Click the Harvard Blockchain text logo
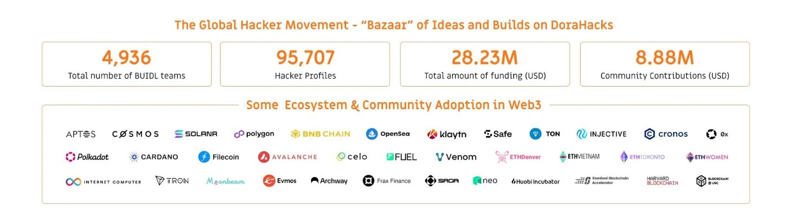The height and width of the screenshot is (221, 787). [662, 181]
